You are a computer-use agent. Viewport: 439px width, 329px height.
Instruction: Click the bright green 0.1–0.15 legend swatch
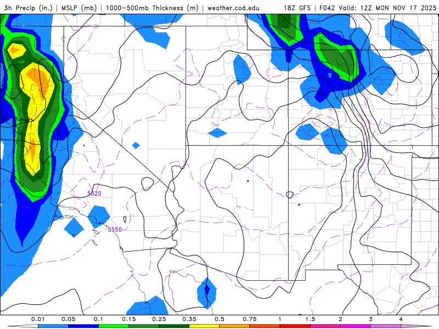tap(114, 326)
